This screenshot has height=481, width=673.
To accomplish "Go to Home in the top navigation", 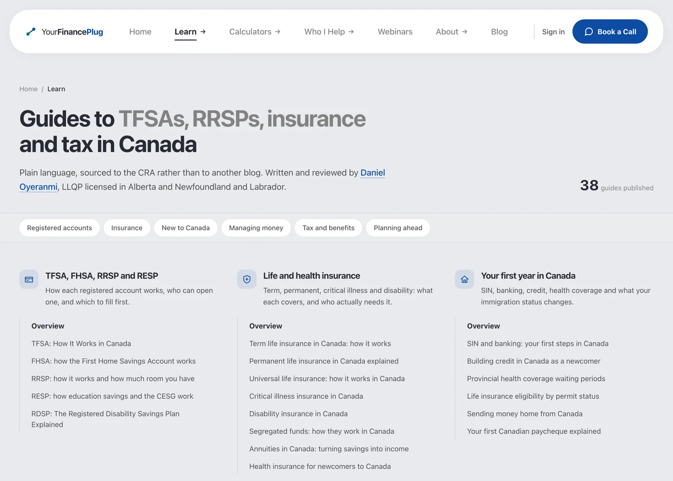I will pyautogui.click(x=140, y=32).
